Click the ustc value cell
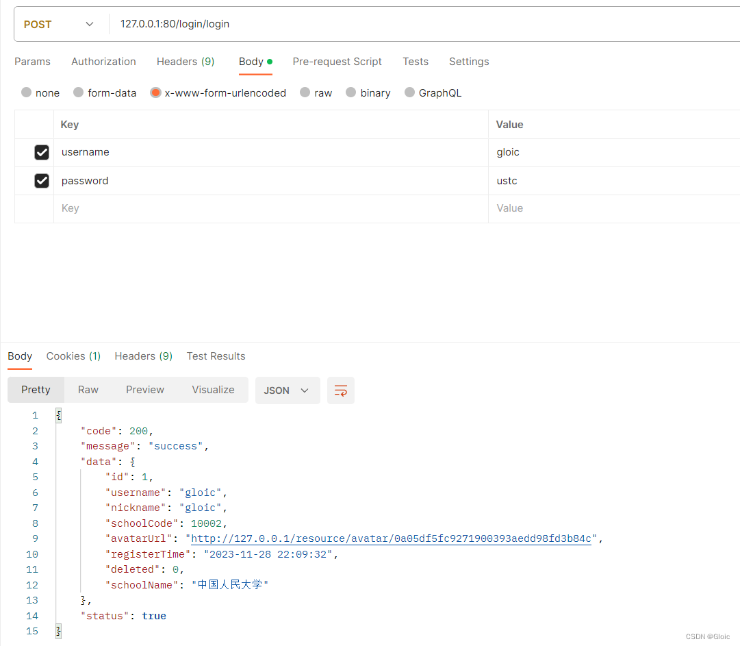Viewport: 740px width, 646px height. [614, 181]
